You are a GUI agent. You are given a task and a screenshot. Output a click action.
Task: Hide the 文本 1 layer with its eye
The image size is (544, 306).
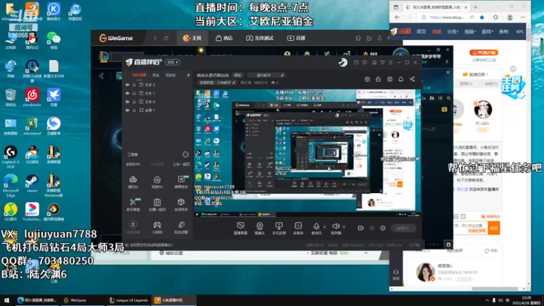127,93
